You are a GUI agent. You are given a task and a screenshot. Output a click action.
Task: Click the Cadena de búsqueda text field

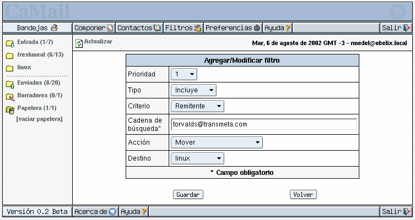click(263, 124)
